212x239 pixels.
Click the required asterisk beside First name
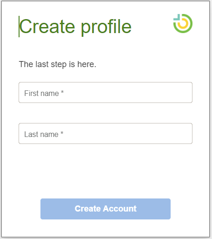click(62, 92)
